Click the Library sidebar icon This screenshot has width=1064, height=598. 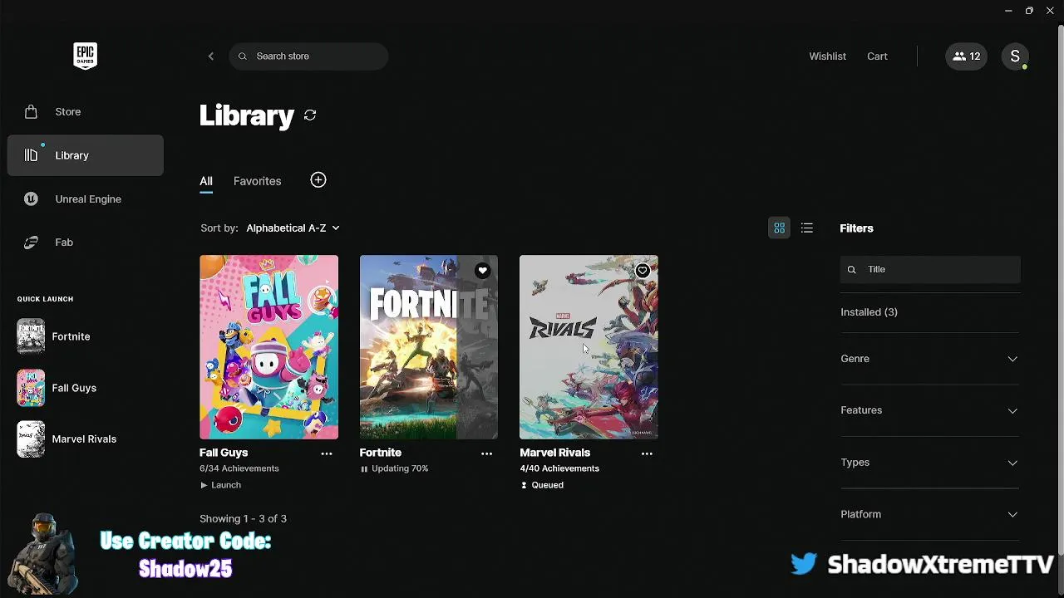31,155
